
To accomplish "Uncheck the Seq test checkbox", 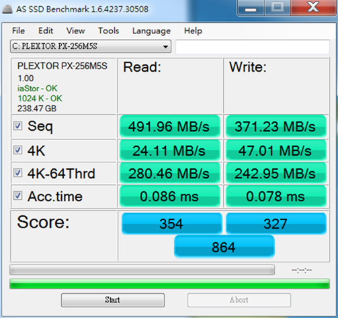I will tap(17, 126).
